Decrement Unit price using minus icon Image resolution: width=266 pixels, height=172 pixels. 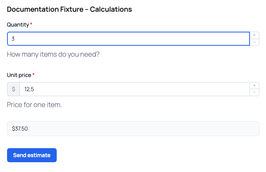254,92
